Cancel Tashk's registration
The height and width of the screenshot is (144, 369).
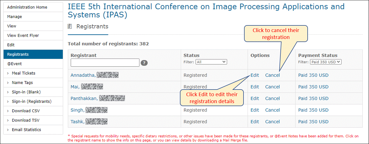[272, 122]
